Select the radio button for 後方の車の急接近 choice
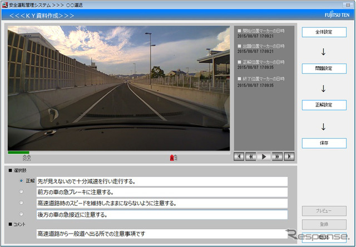 (21, 214)
